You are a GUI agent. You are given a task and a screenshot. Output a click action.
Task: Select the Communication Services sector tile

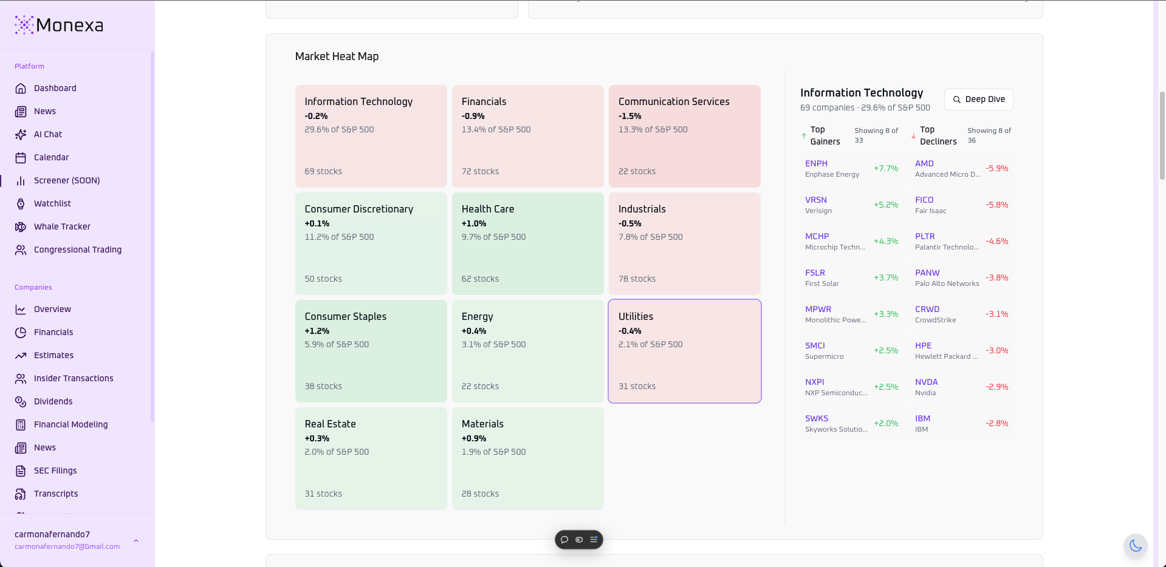click(685, 136)
